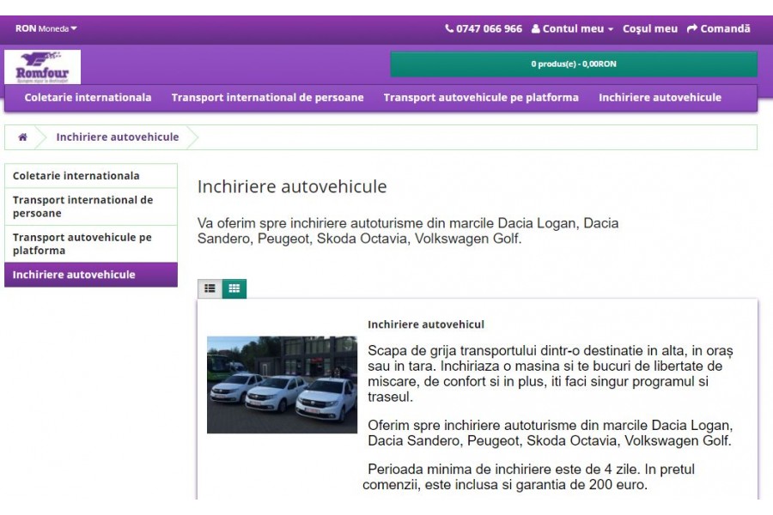Switch to list view

210,288
